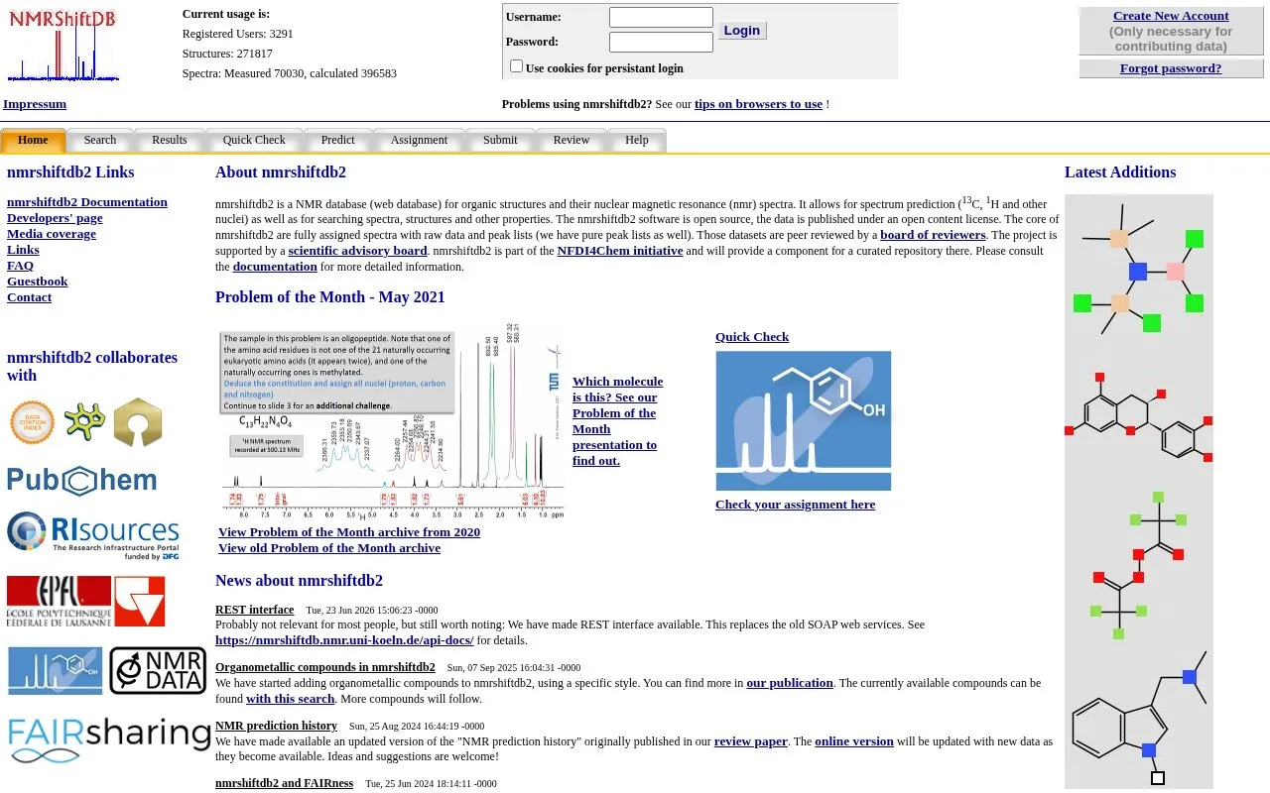Screen dimensions: 1270x793
Task: Open the Guestbook link
Action: pos(38,282)
